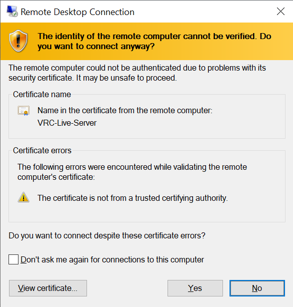Open the View certificate... dialog
The width and height of the screenshot is (293, 307).
click(48, 288)
